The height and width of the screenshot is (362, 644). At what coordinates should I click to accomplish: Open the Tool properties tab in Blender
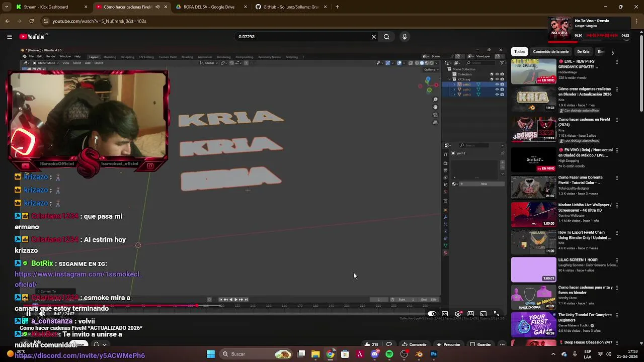coord(445,154)
